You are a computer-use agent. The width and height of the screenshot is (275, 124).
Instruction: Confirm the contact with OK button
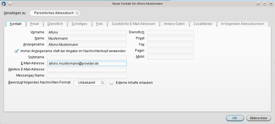(x=234, y=118)
